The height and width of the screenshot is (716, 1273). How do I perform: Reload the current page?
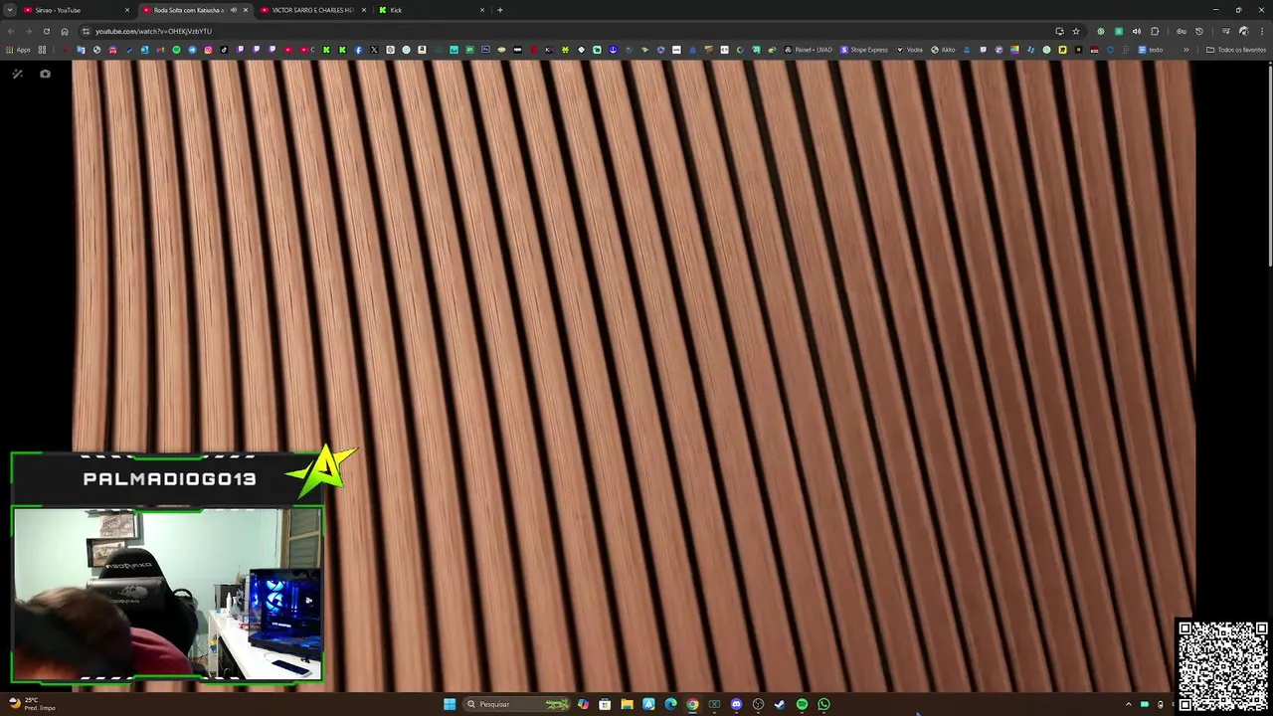[46, 31]
